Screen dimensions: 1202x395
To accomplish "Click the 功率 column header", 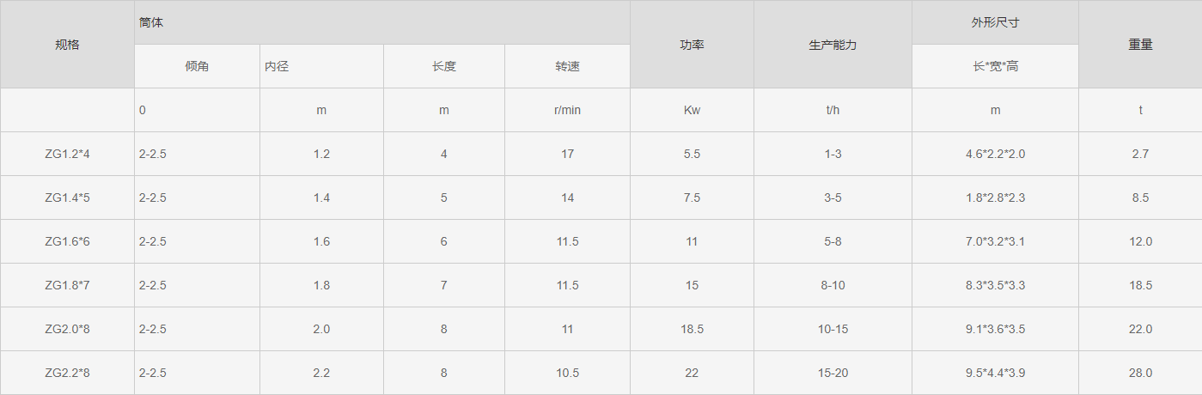I will pyautogui.click(x=693, y=45).
